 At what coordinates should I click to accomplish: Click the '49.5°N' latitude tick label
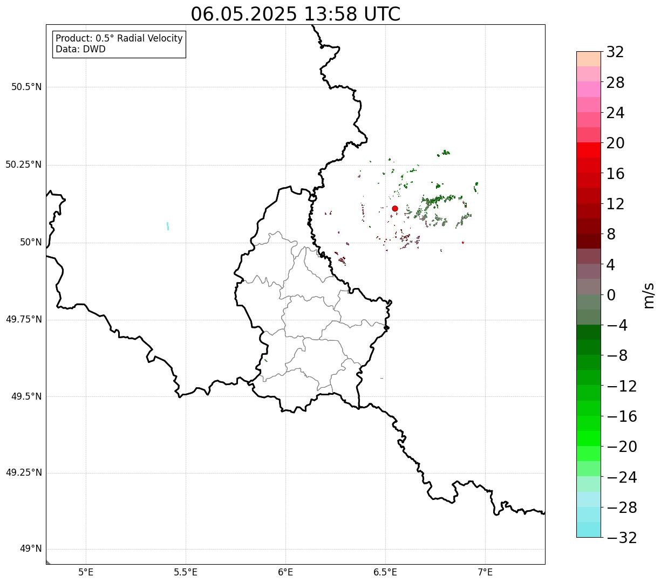point(26,397)
